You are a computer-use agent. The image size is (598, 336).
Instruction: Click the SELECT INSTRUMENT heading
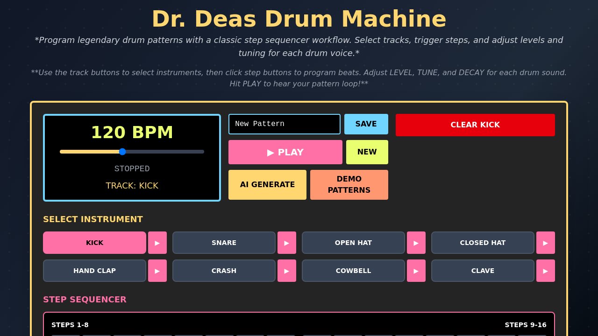(93, 219)
